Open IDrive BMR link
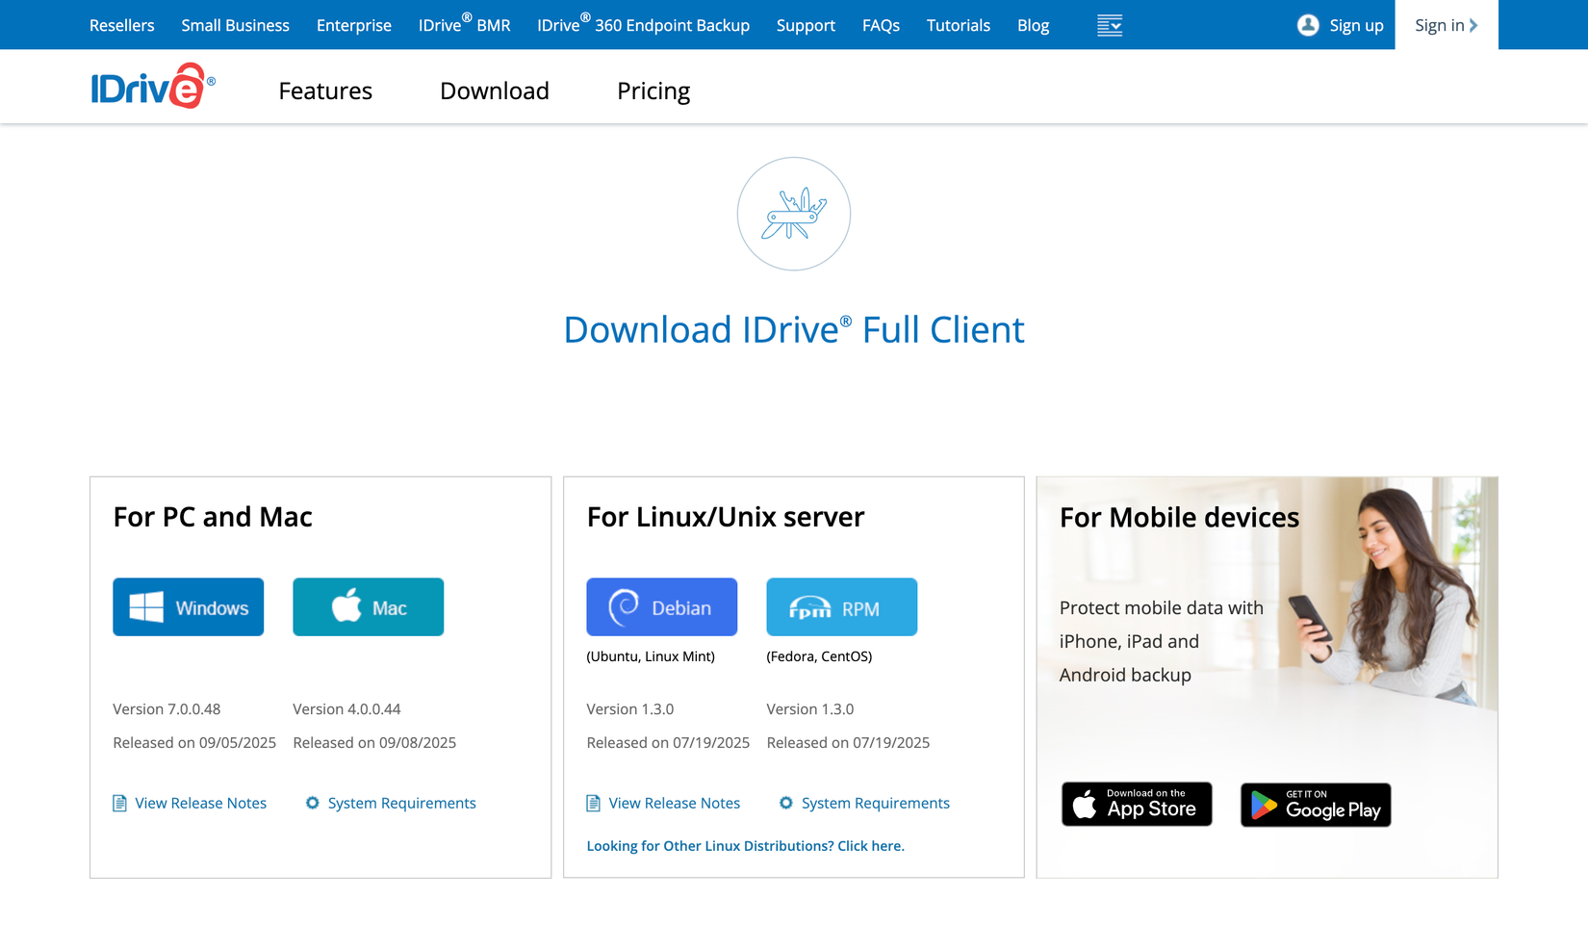Viewport: 1588px width, 950px height. [x=464, y=24]
